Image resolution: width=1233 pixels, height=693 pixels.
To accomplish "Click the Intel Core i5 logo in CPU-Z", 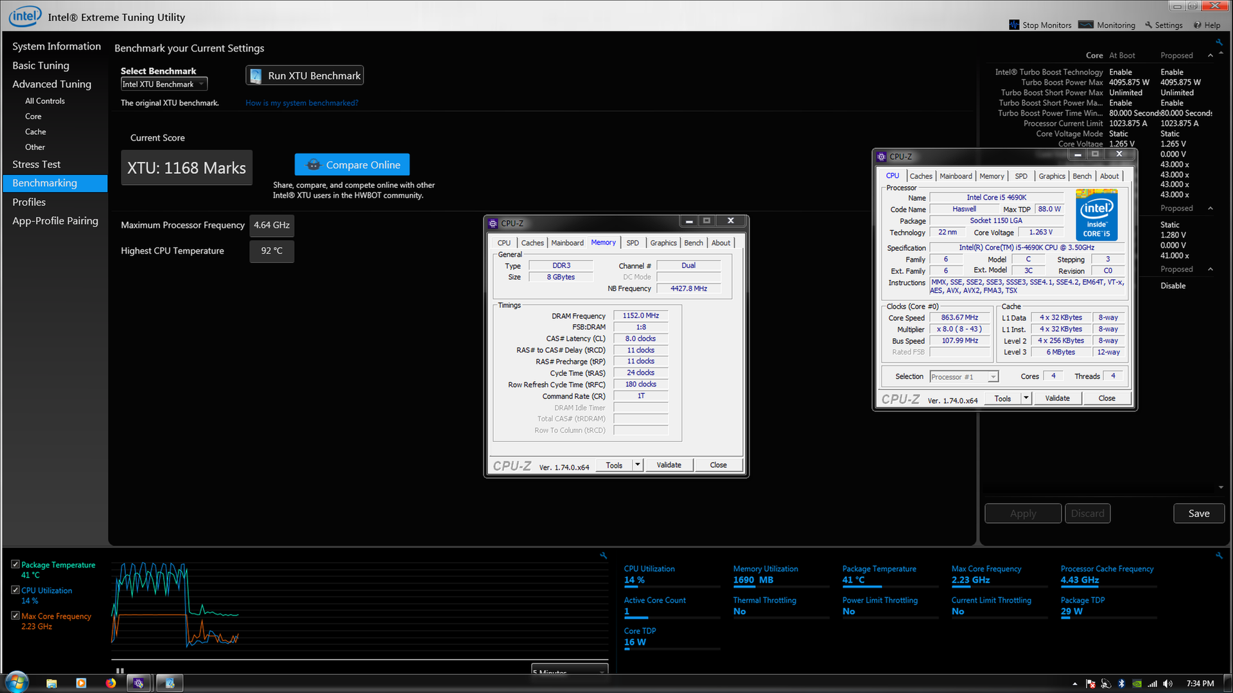I will (x=1097, y=214).
